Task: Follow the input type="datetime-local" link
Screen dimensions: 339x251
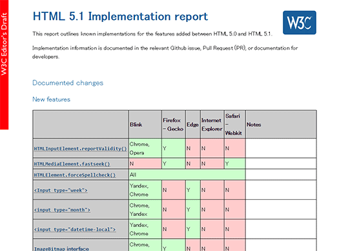Action: (75, 230)
